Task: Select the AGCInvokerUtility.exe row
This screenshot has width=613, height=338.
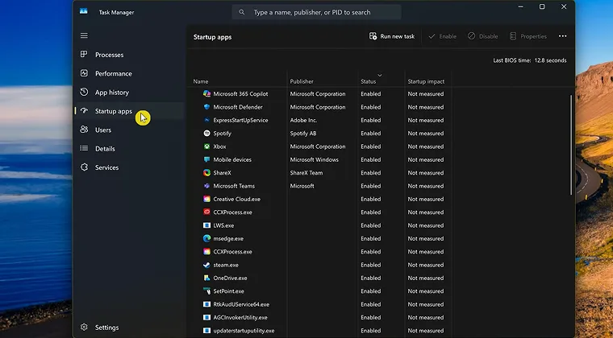Action: tap(319, 317)
